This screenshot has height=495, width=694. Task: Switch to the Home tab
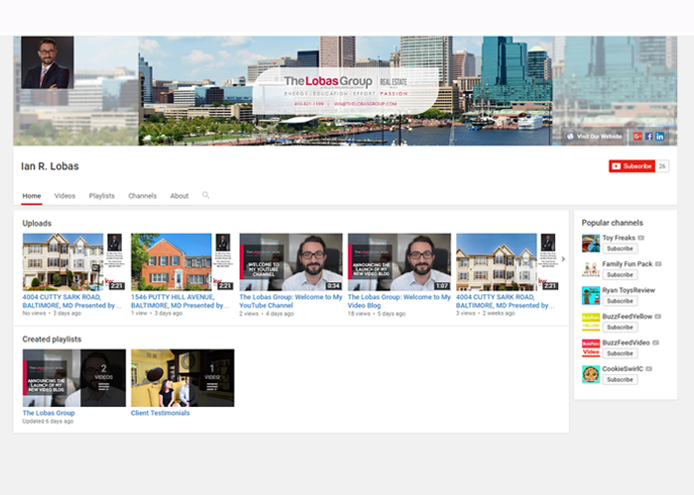32,196
